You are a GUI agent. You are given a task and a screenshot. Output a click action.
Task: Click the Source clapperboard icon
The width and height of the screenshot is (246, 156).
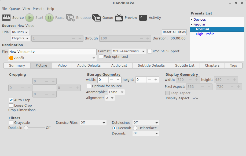point(6,18)
